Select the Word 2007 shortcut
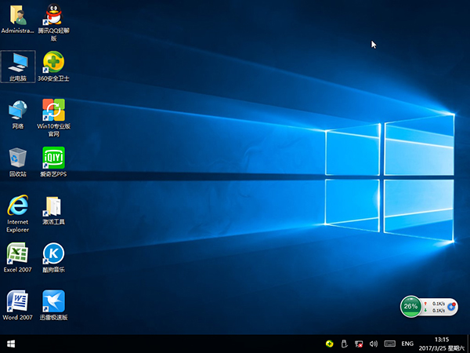470x353 pixels. coord(17,301)
